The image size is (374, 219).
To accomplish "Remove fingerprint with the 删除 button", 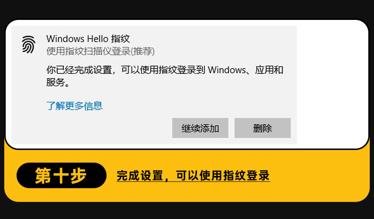I will (x=262, y=128).
